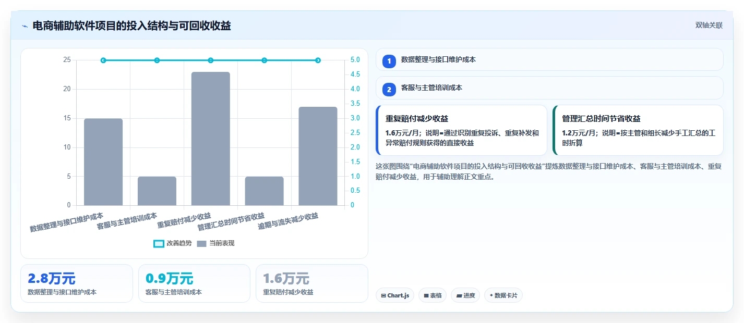This screenshot has width=744, height=323.
Task: Toggle 改善趋势 legend entry
Action: (x=173, y=243)
